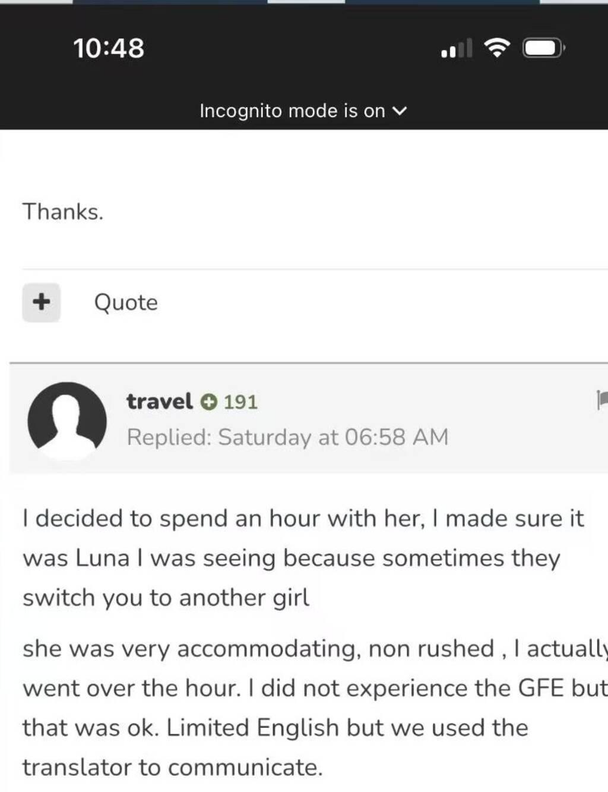This screenshot has width=608, height=792.
Task: Click the Quote link
Action: tap(126, 302)
